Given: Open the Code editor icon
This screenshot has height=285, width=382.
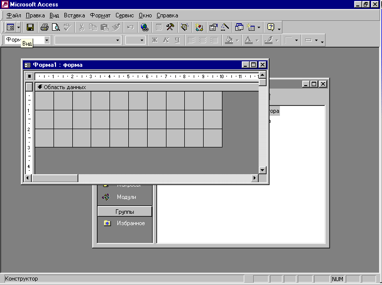Looking at the screenshot, I should (199, 27).
